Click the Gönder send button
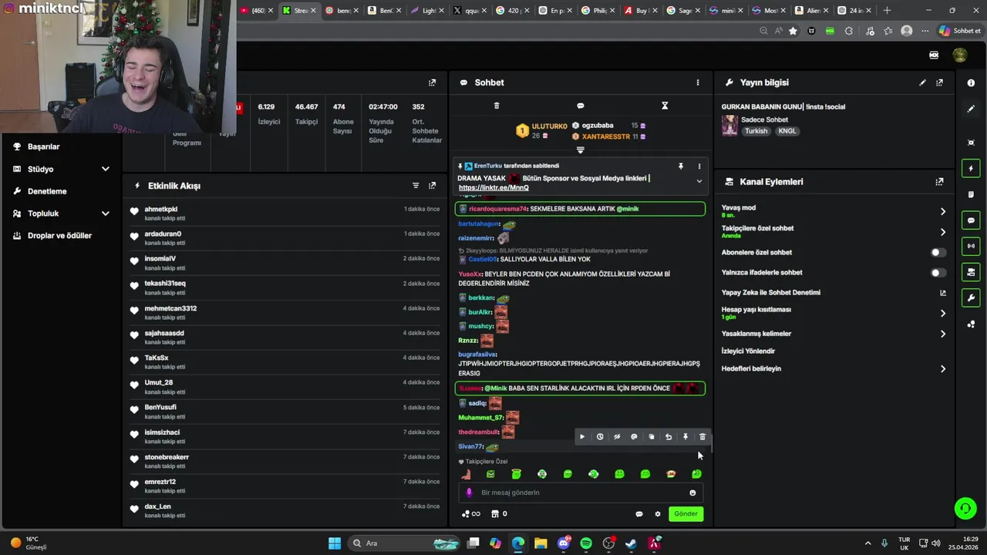Viewport: 987px width, 555px height. coord(686,514)
